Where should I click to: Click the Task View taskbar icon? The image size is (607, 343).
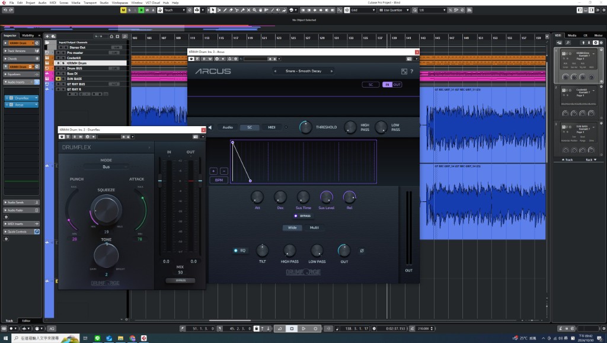pos(85,338)
